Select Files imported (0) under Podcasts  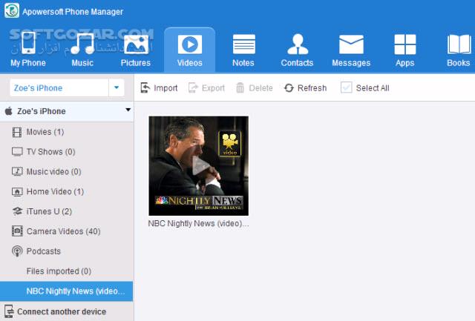pyautogui.click(x=67, y=271)
